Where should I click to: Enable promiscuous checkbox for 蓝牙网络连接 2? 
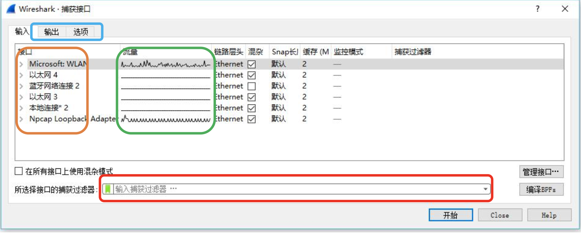click(252, 86)
